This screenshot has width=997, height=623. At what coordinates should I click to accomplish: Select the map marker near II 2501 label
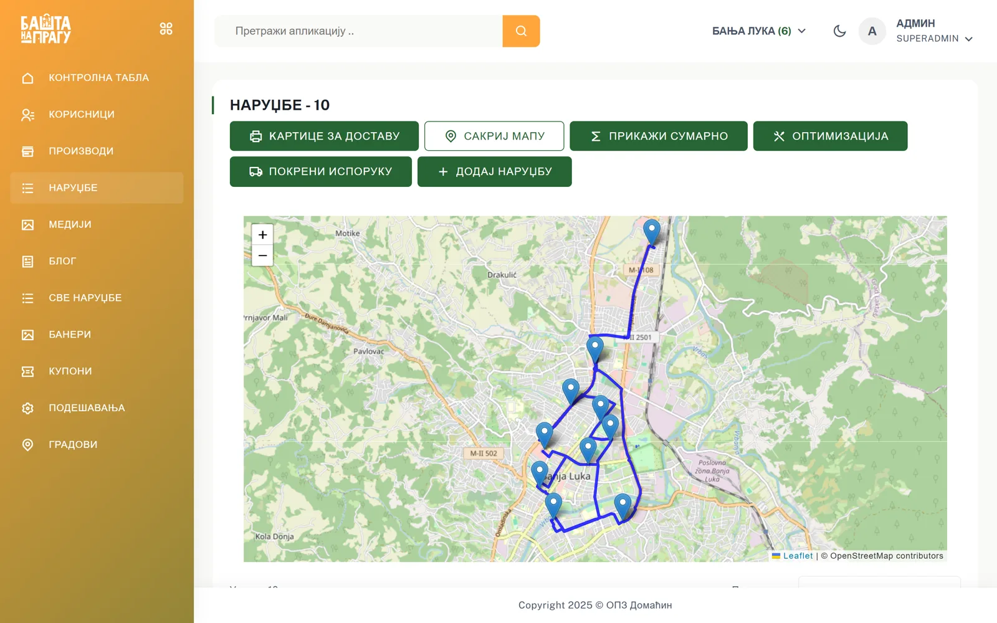(x=595, y=350)
